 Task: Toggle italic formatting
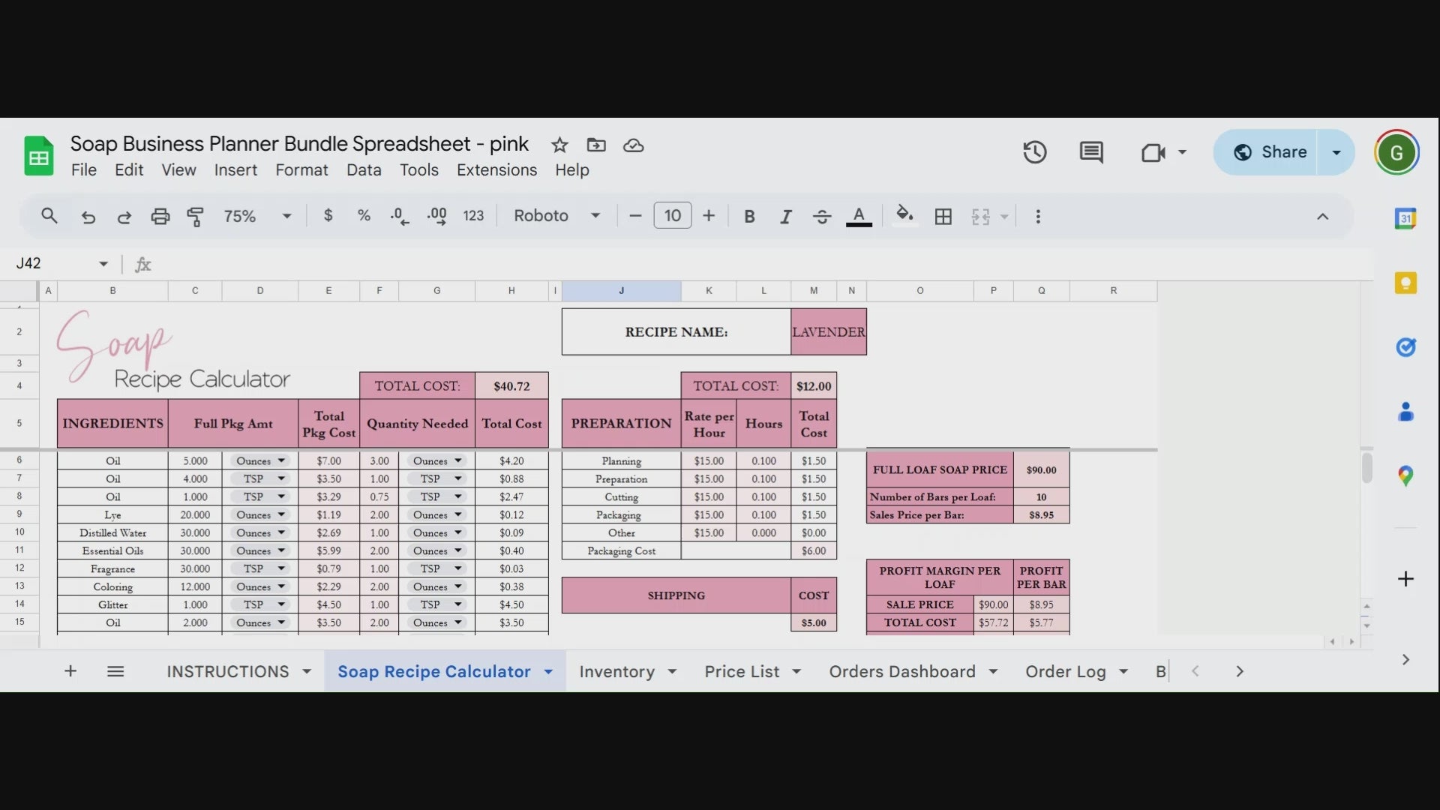click(x=785, y=217)
